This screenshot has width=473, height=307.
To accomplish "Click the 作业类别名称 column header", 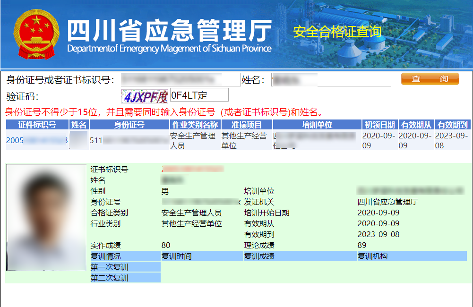I will [195, 125].
